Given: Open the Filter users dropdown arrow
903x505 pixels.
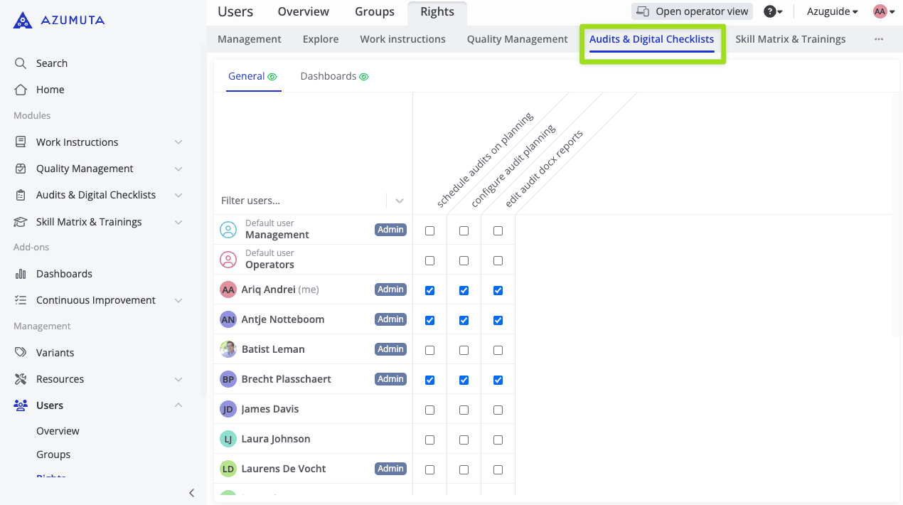Looking at the screenshot, I should [400, 201].
